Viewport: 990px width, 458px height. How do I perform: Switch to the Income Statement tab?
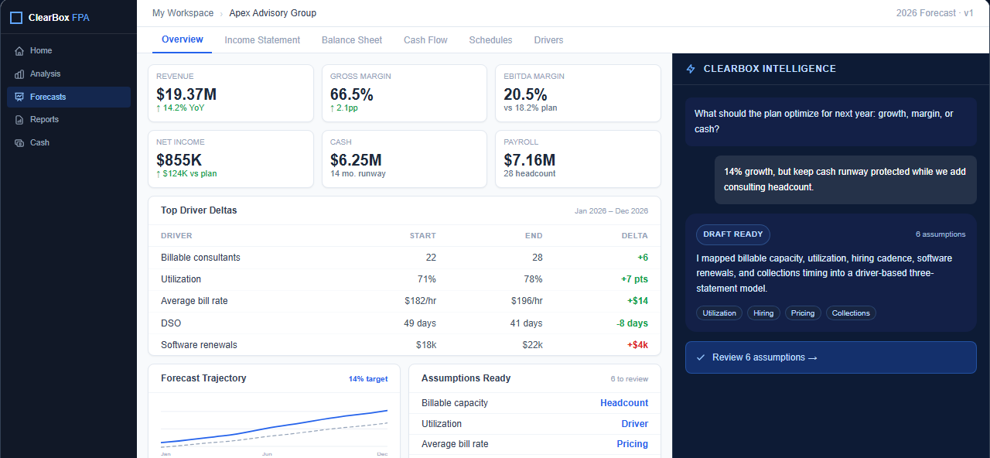click(262, 40)
